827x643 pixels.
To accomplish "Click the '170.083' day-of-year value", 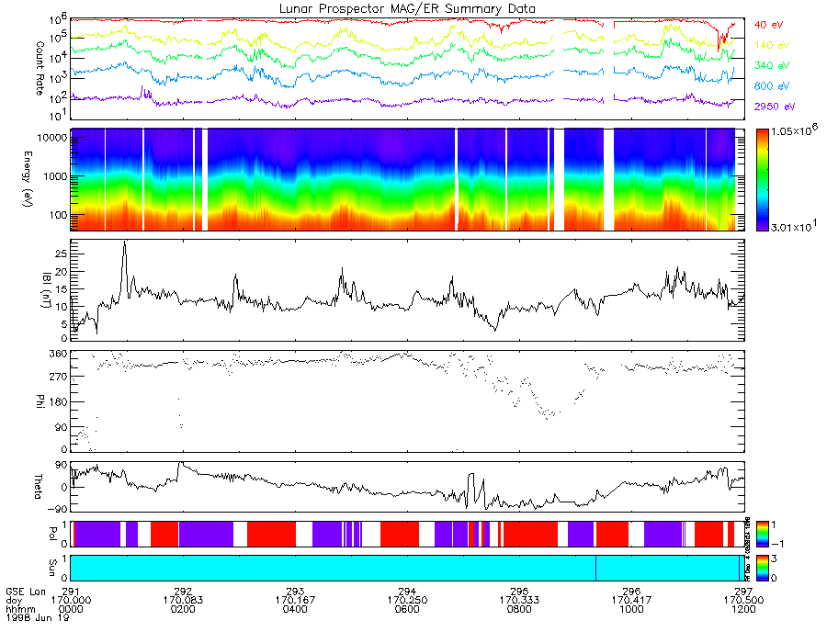I will click(183, 601).
